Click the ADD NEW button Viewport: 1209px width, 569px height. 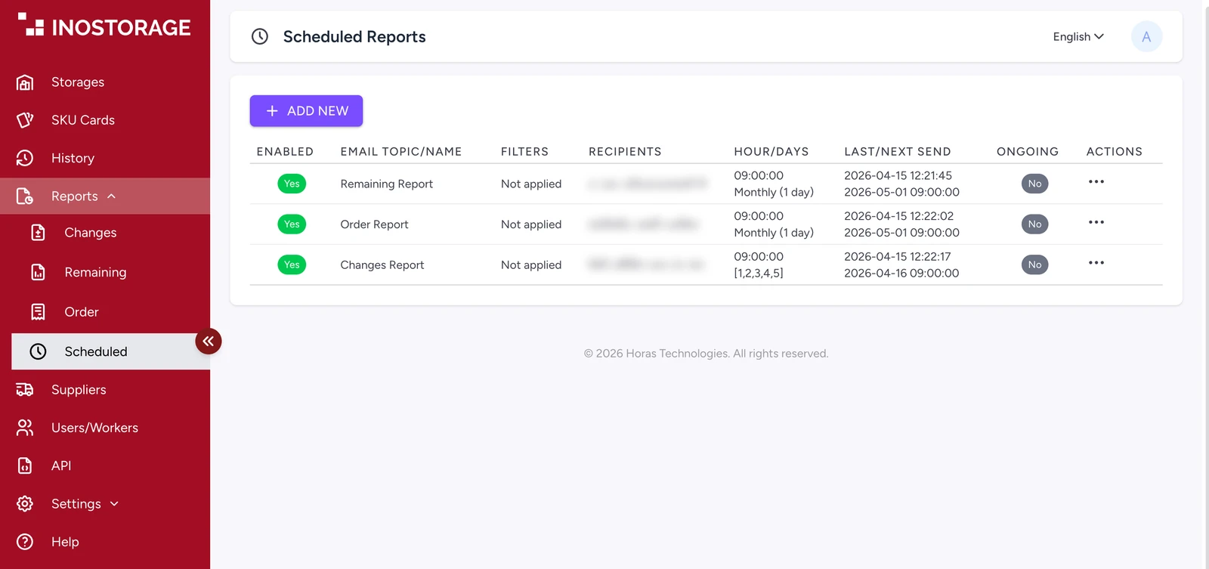306,111
